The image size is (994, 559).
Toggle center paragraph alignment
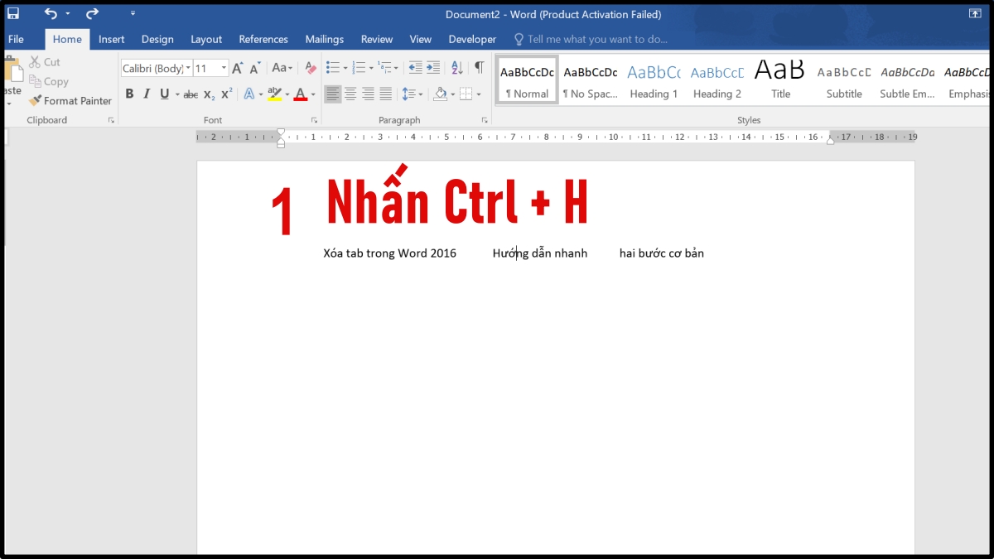click(350, 94)
